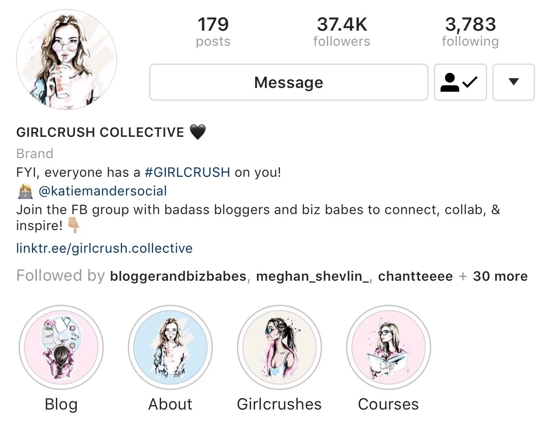Click the Girlcrush Collective profile picture
The height and width of the screenshot is (426, 551).
[x=67, y=60]
